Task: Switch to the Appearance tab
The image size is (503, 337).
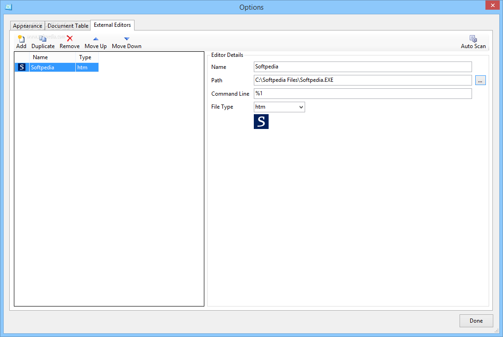Action: pyautogui.click(x=28, y=25)
